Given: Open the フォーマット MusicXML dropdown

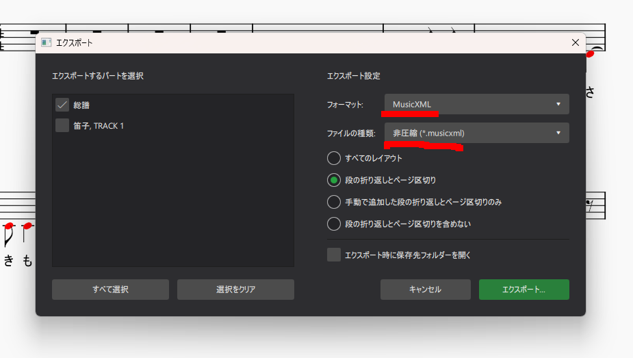Looking at the screenshot, I should coord(477,104).
